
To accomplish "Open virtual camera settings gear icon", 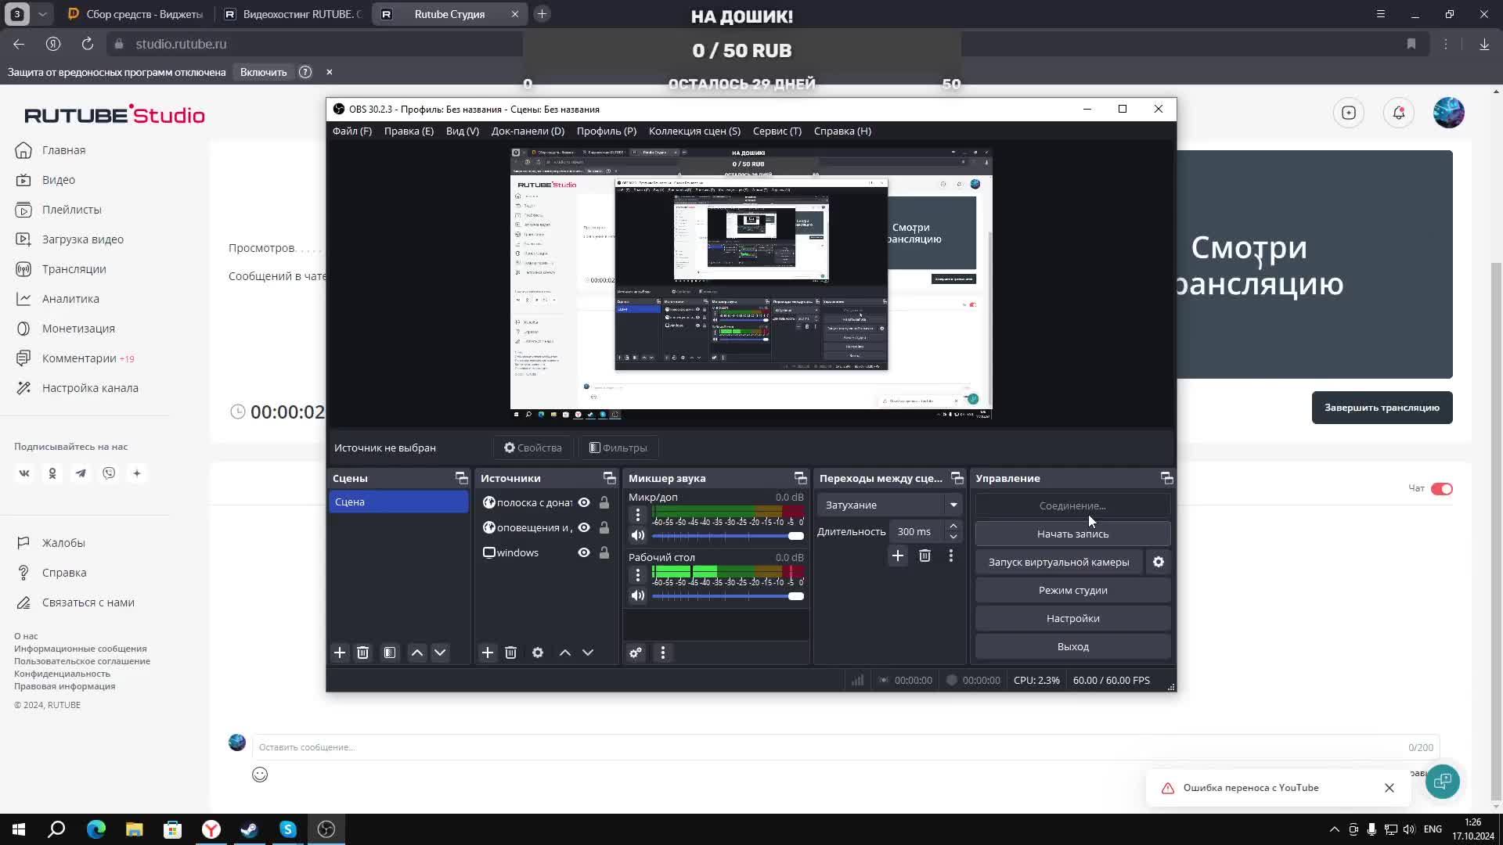I will (1159, 562).
